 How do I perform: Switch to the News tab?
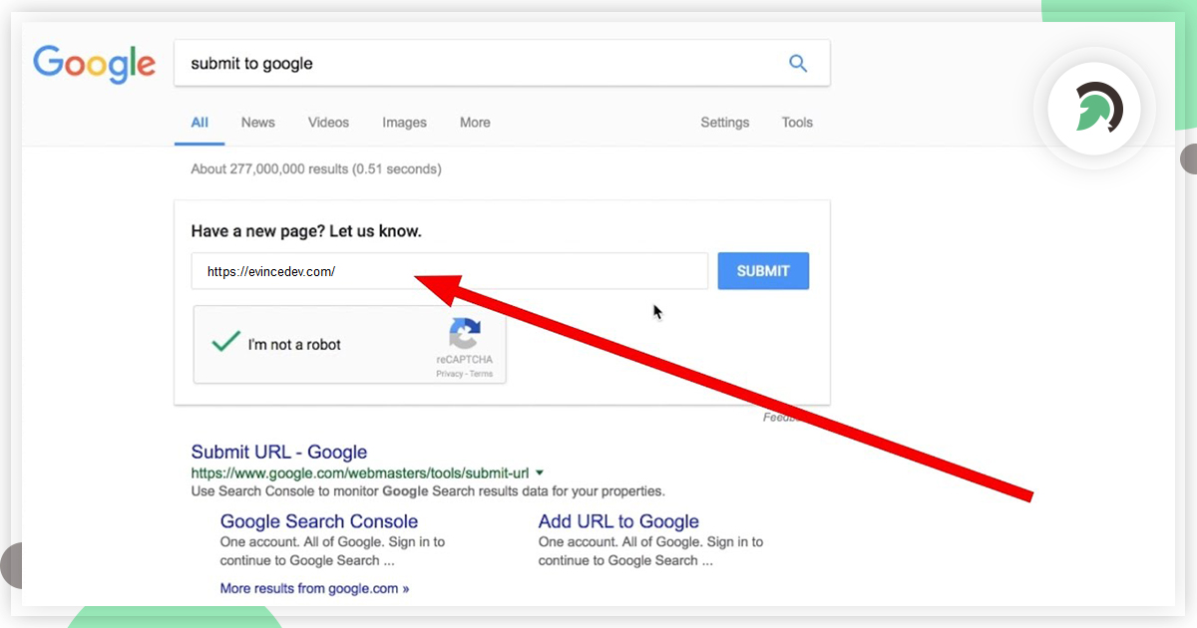tap(257, 122)
